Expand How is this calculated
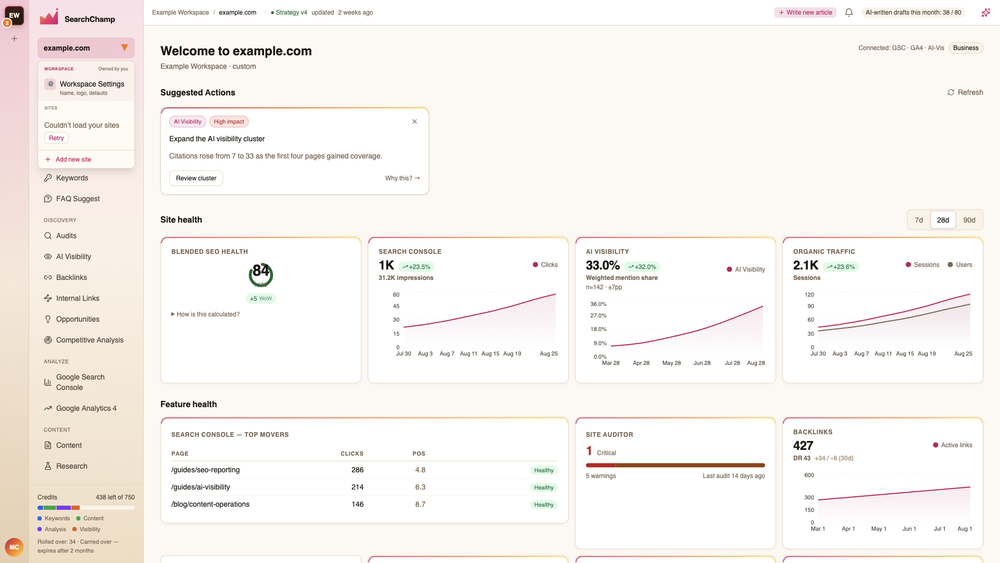The height and width of the screenshot is (563, 1000). (206, 314)
